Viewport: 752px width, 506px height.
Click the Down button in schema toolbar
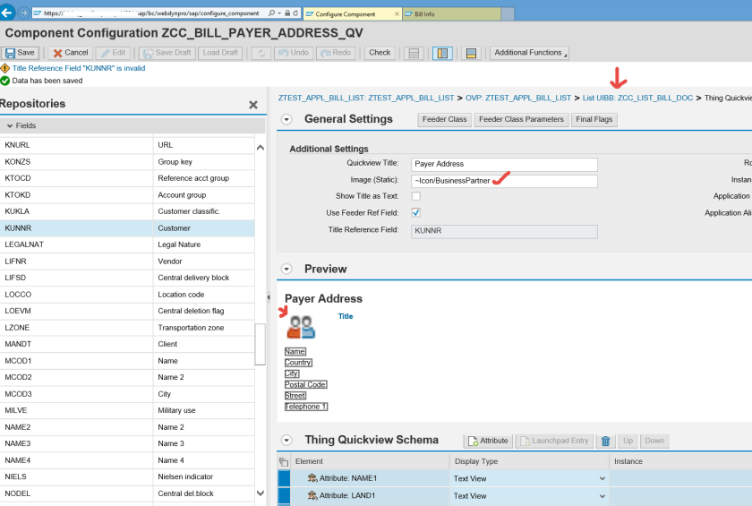click(654, 441)
